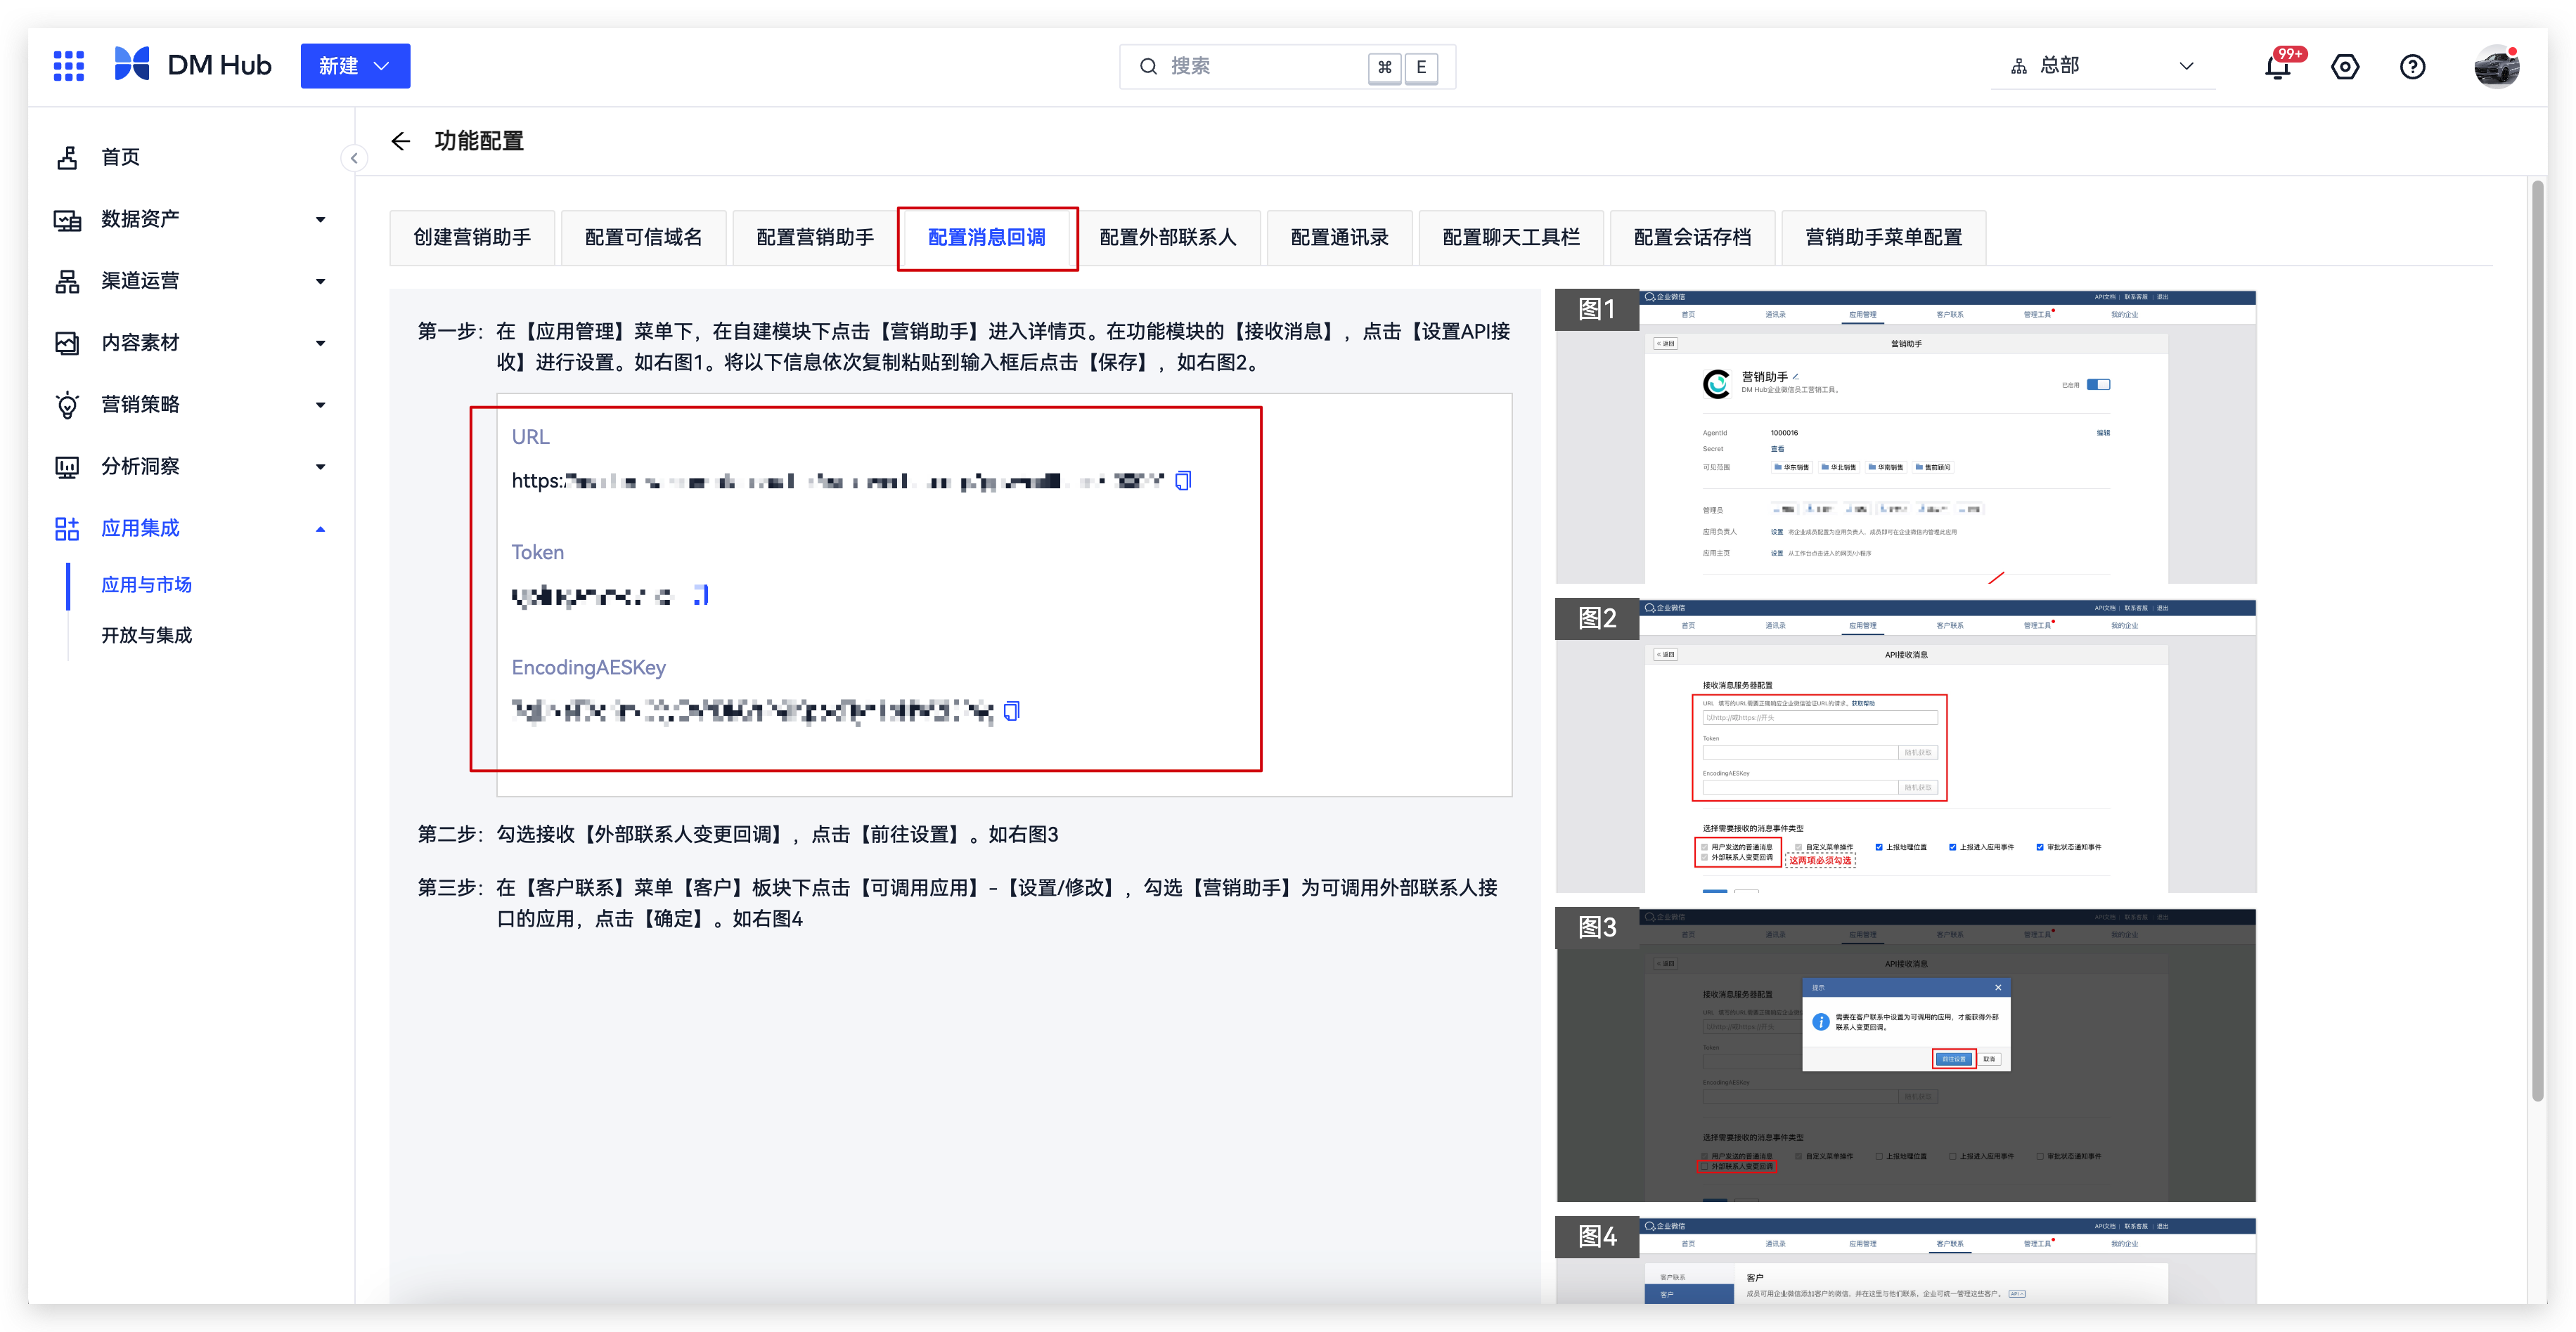Collapse the sidebar with the chevron handle
Viewport: 2576px width, 1332px height.
point(354,158)
